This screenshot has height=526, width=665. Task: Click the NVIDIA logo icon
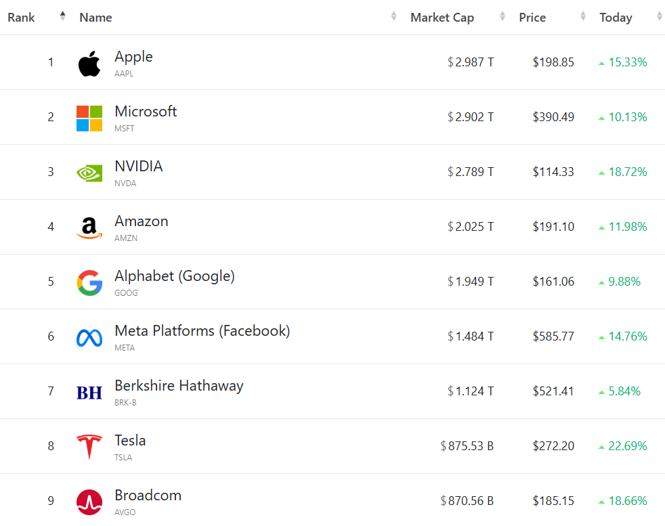tap(89, 173)
